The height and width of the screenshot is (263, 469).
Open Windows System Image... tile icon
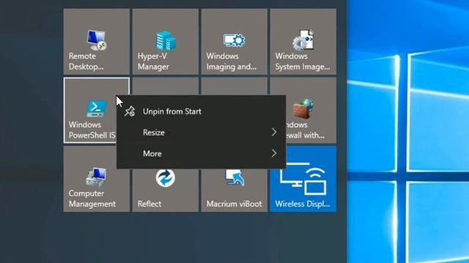click(303, 39)
